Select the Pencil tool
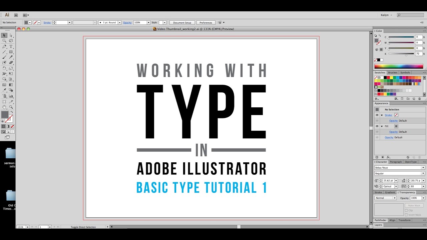 point(11,57)
